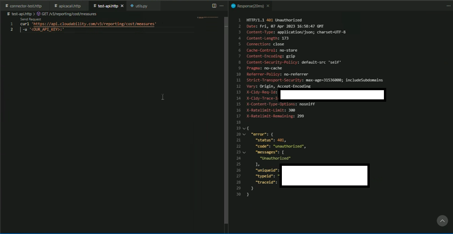Close the Response(20ms) tab
Viewport: 453px width, 234px height.
268,6
